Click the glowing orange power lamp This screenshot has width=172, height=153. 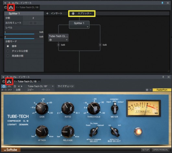[x=138, y=132]
